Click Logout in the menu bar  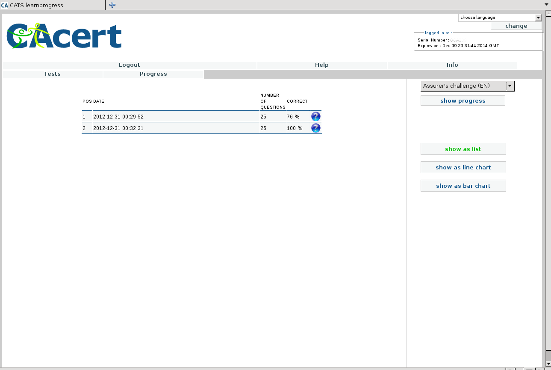coord(129,65)
